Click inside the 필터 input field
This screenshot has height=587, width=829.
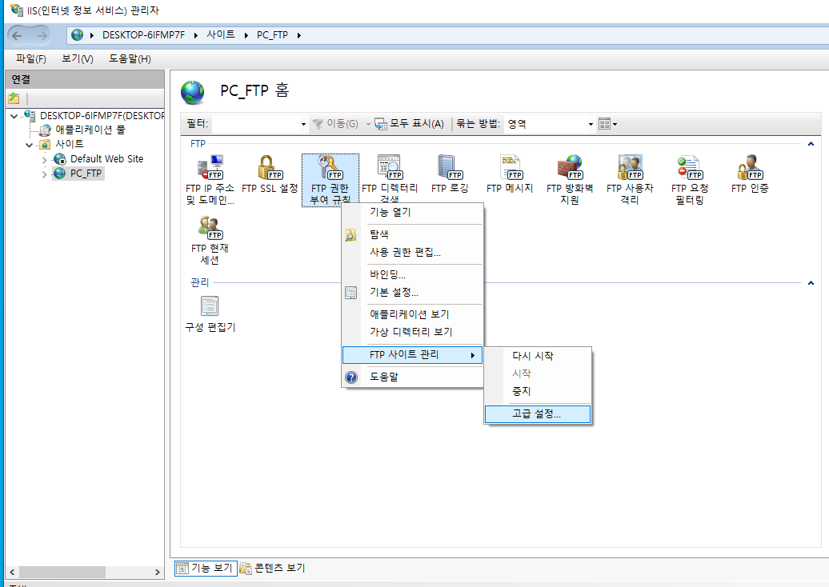click(x=256, y=124)
